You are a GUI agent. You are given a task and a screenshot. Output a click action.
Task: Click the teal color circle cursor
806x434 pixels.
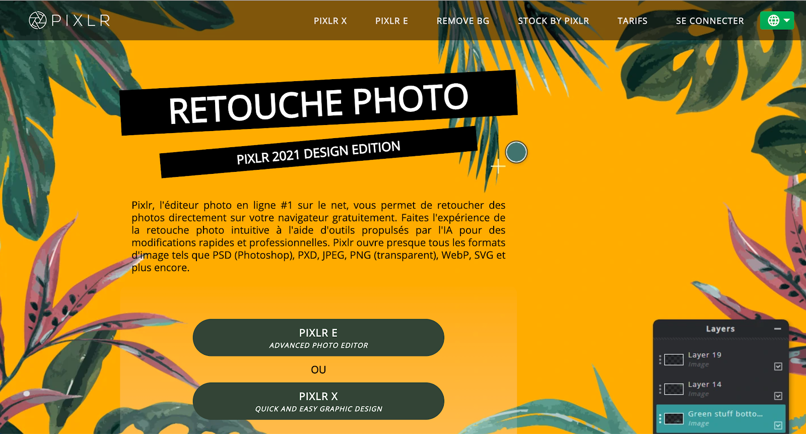[516, 152]
